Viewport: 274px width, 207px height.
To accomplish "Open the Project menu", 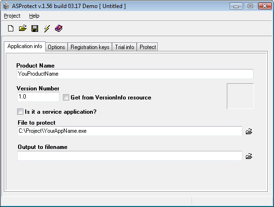I will 12,16.
